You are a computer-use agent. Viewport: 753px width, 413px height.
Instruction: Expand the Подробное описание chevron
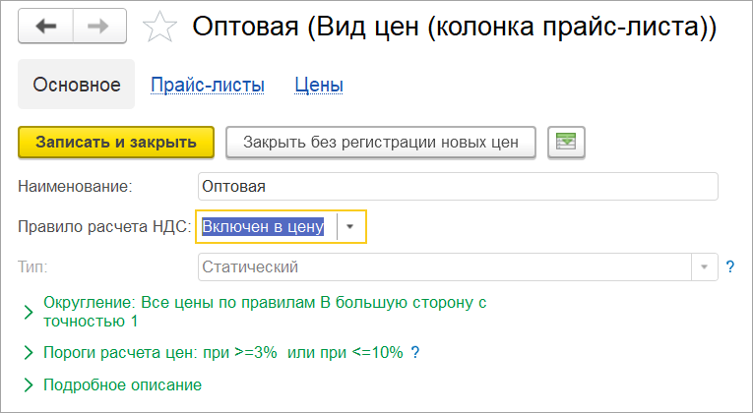[x=28, y=383]
